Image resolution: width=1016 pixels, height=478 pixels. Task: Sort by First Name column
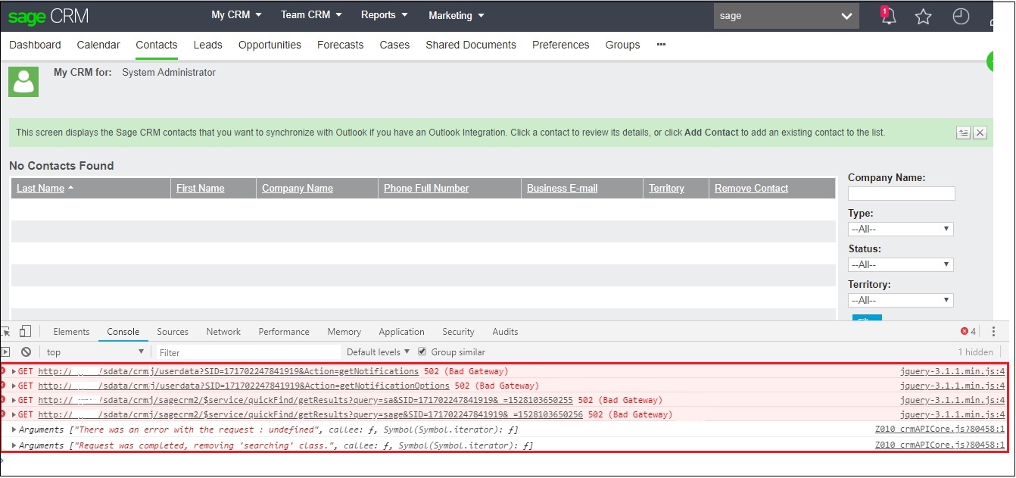coord(201,188)
